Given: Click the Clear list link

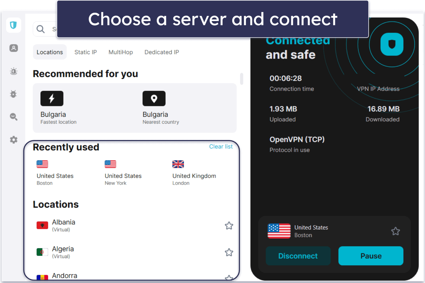Looking at the screenshot, I should coord(221,147).
